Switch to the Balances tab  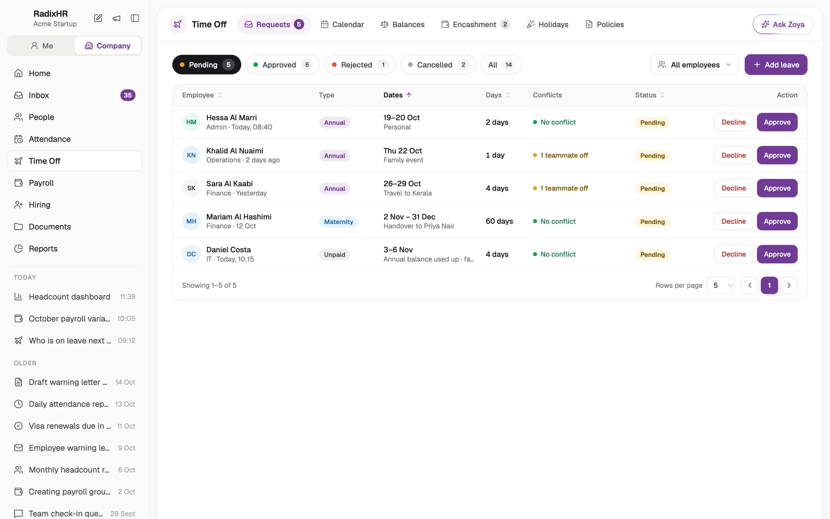coord(403,25)
